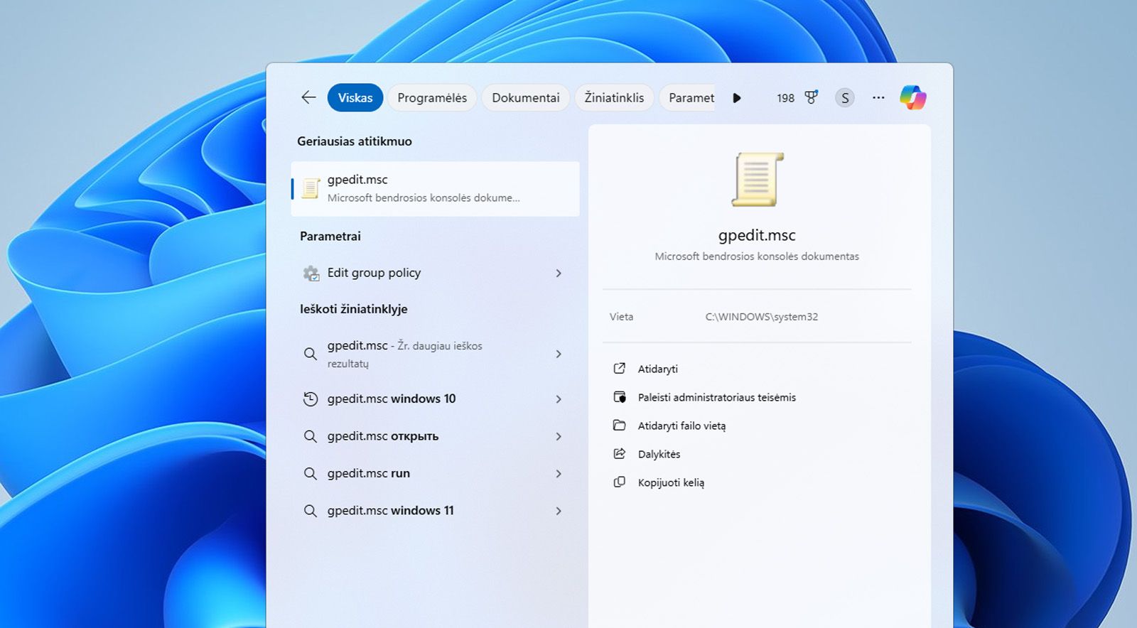Screen dimensions: 1137x628
Task: Click the Vieta label
Action: (x=621, y=317)
